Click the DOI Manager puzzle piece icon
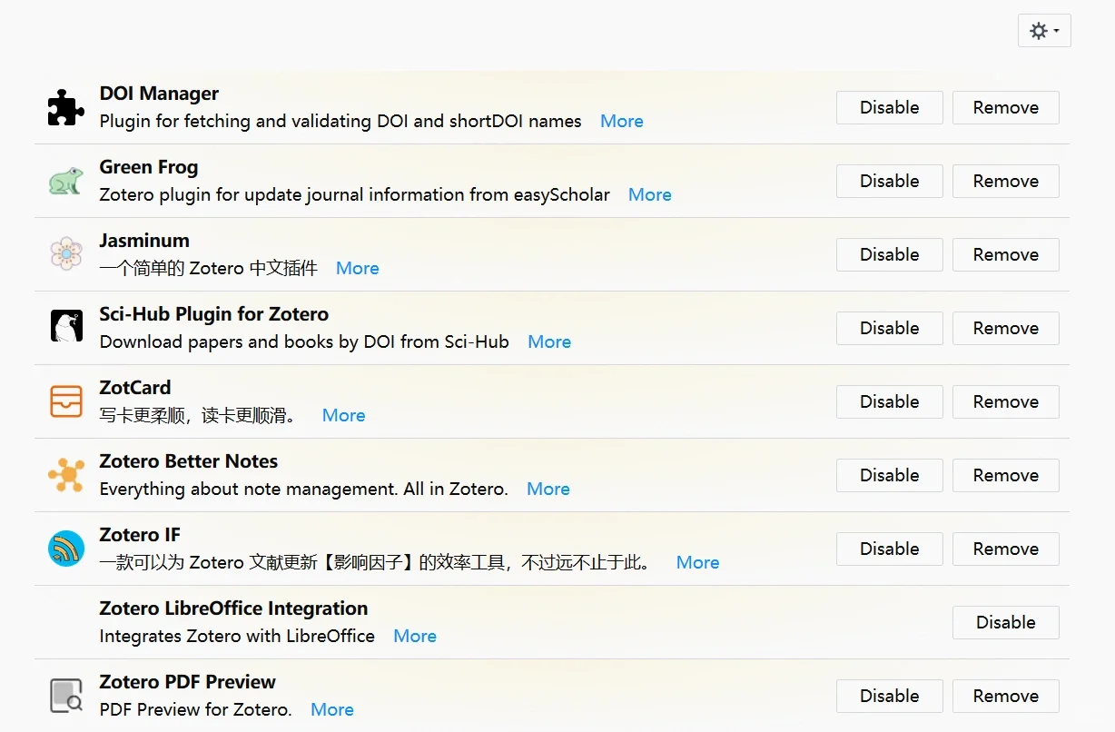The height and width of the screenshot is (732, 1115). 66,107
